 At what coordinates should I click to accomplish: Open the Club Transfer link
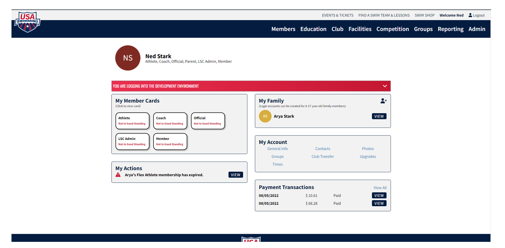coord(323,156)
